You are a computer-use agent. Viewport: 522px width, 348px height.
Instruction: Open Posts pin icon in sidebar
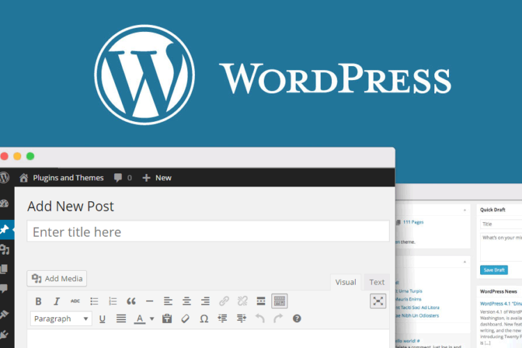[x=5, y=230]
